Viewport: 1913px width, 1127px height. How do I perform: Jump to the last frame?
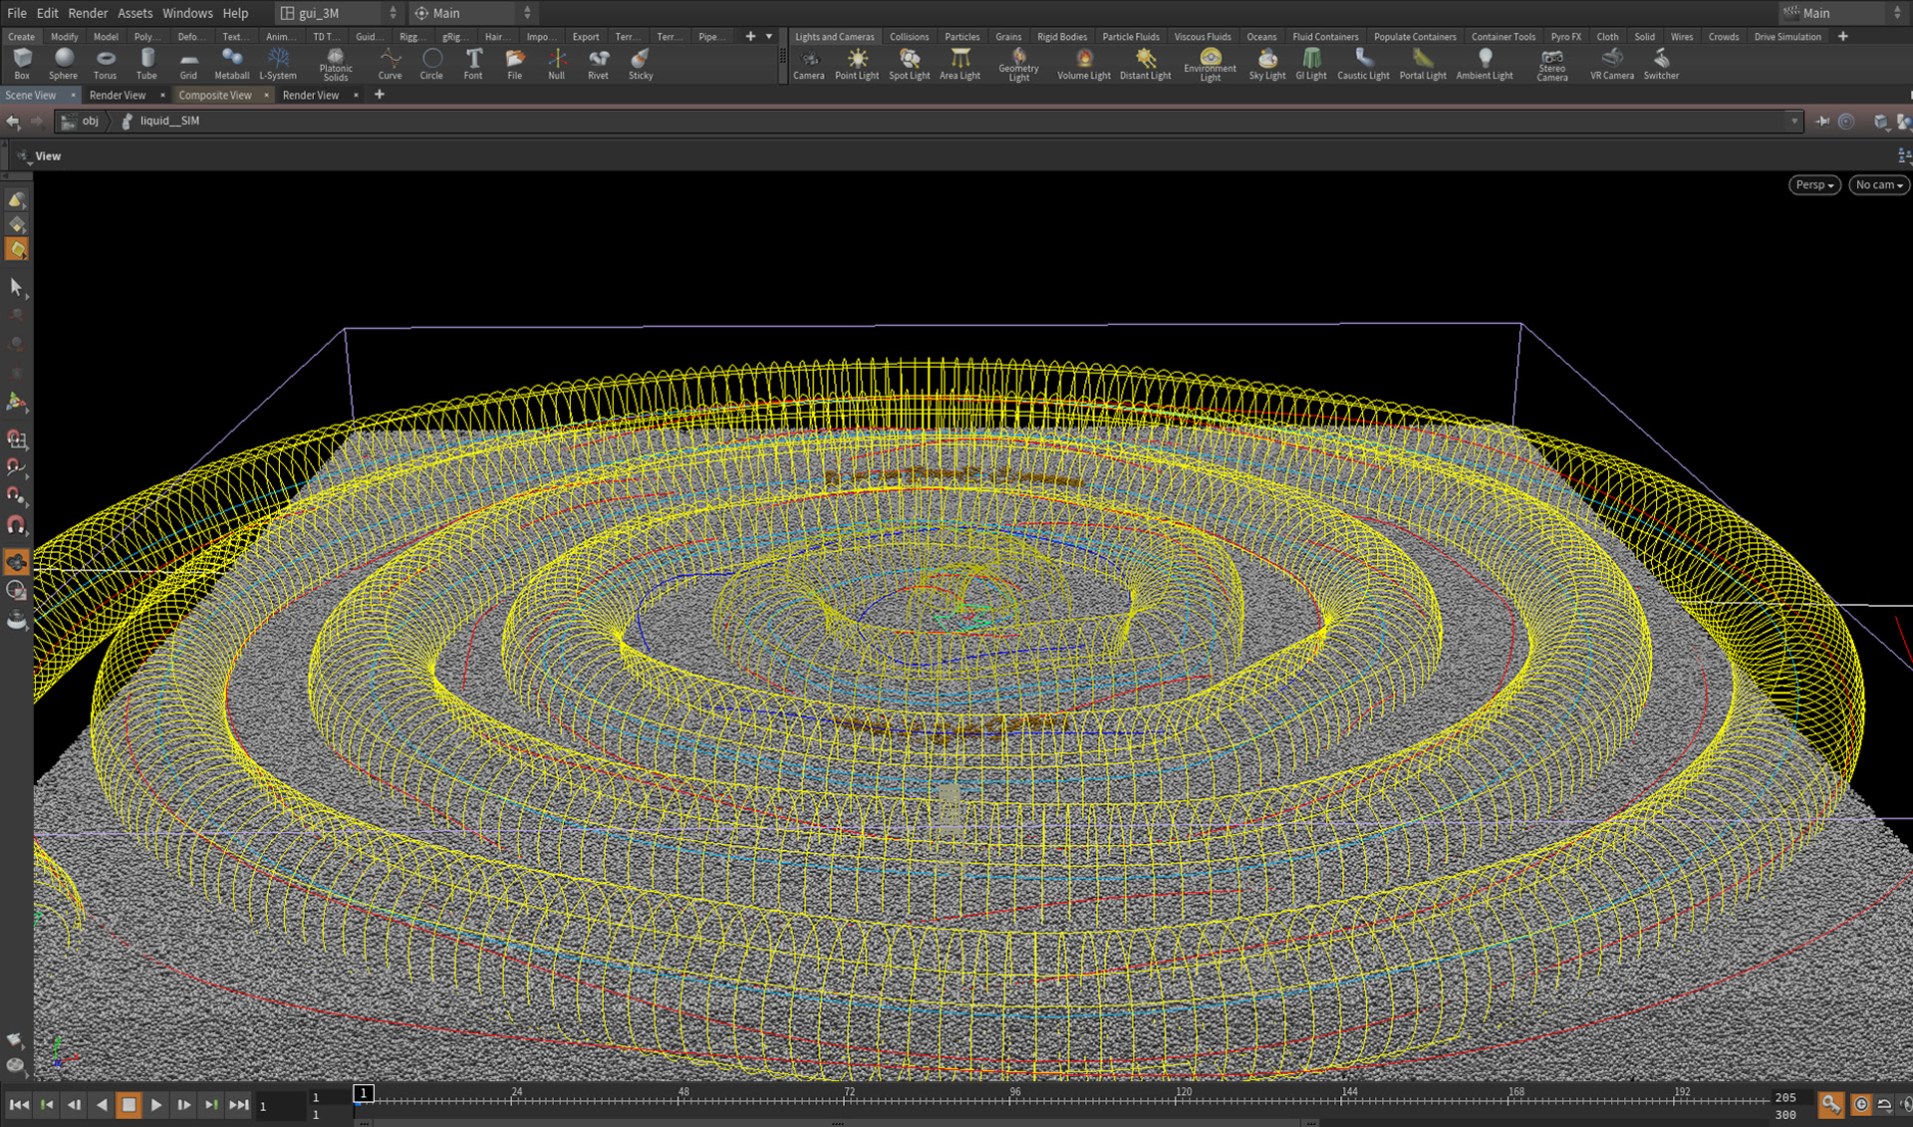239,1104
